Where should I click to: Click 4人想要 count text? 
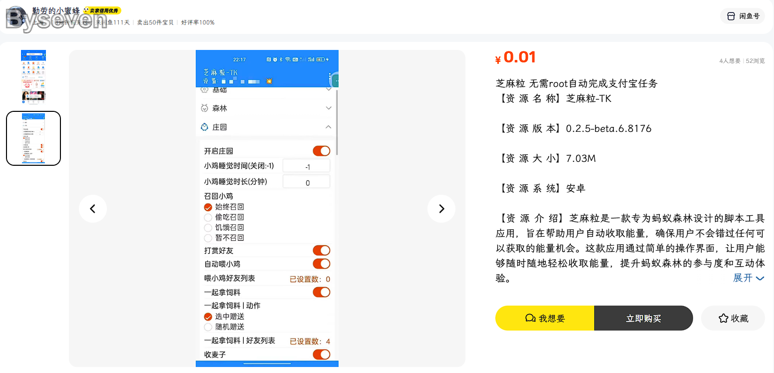(x=730, y=61)
